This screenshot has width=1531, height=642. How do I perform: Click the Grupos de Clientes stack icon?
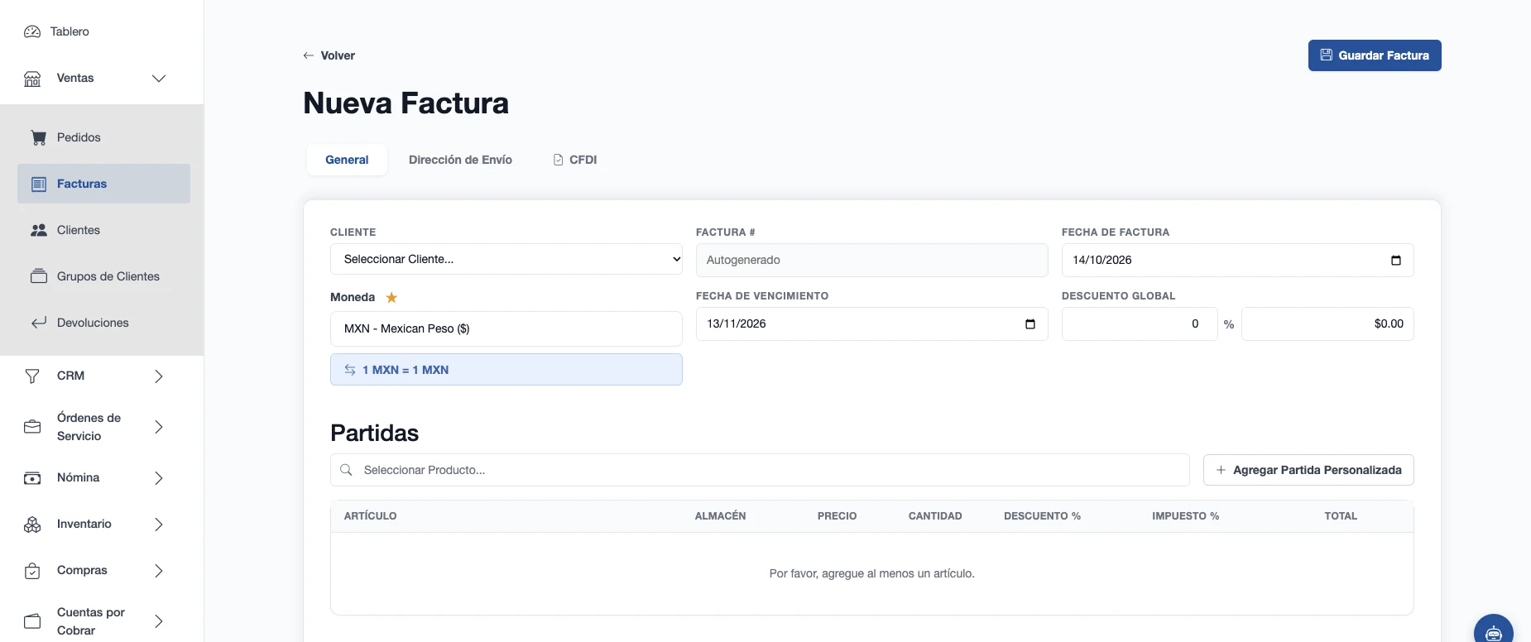point(39,276)
